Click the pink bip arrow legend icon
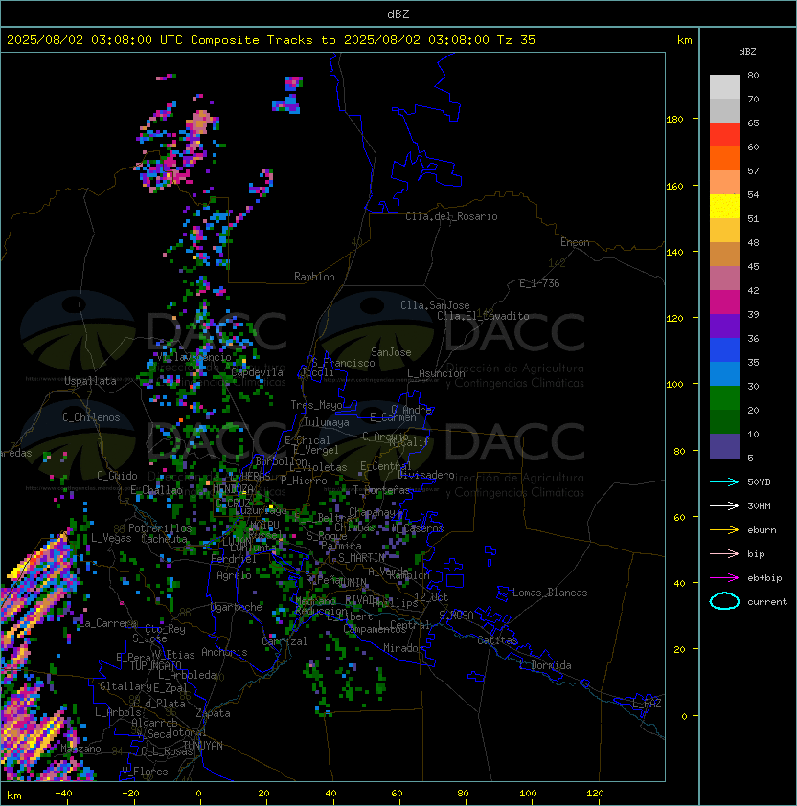 724,553
